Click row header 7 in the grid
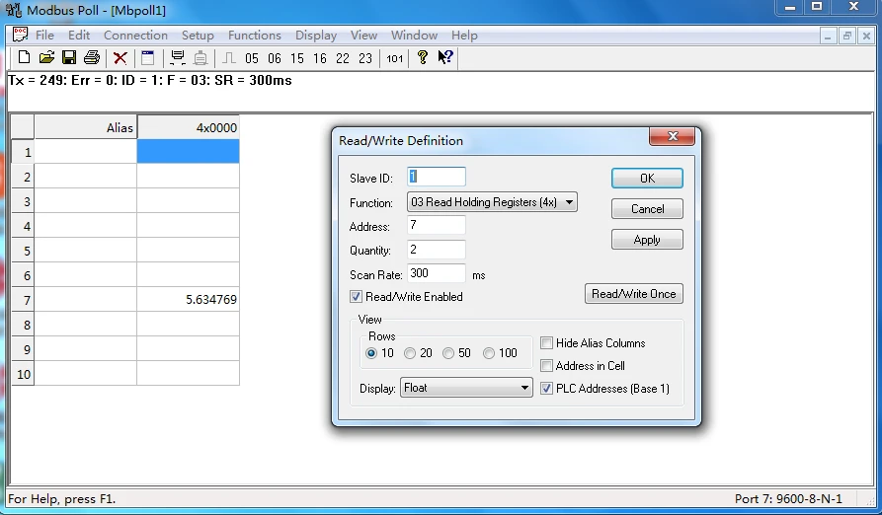The width and height of the screenshot is (882, 515). point(23,299)
